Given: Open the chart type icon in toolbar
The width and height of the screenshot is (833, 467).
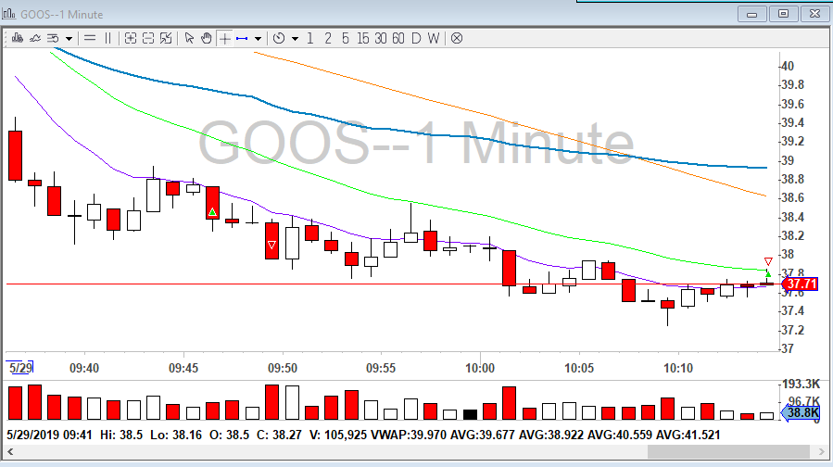Looking at the screenshot, I should coord(18,38).
